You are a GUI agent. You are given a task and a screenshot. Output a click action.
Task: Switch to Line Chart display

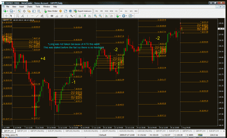click(90, 16)
